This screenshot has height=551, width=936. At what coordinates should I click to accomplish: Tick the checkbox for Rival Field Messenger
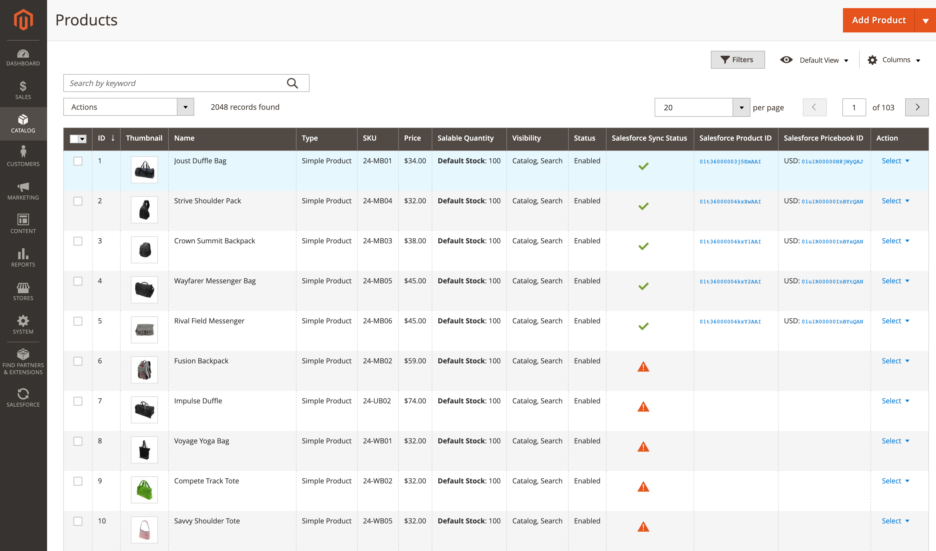click(x=78, y=321)
